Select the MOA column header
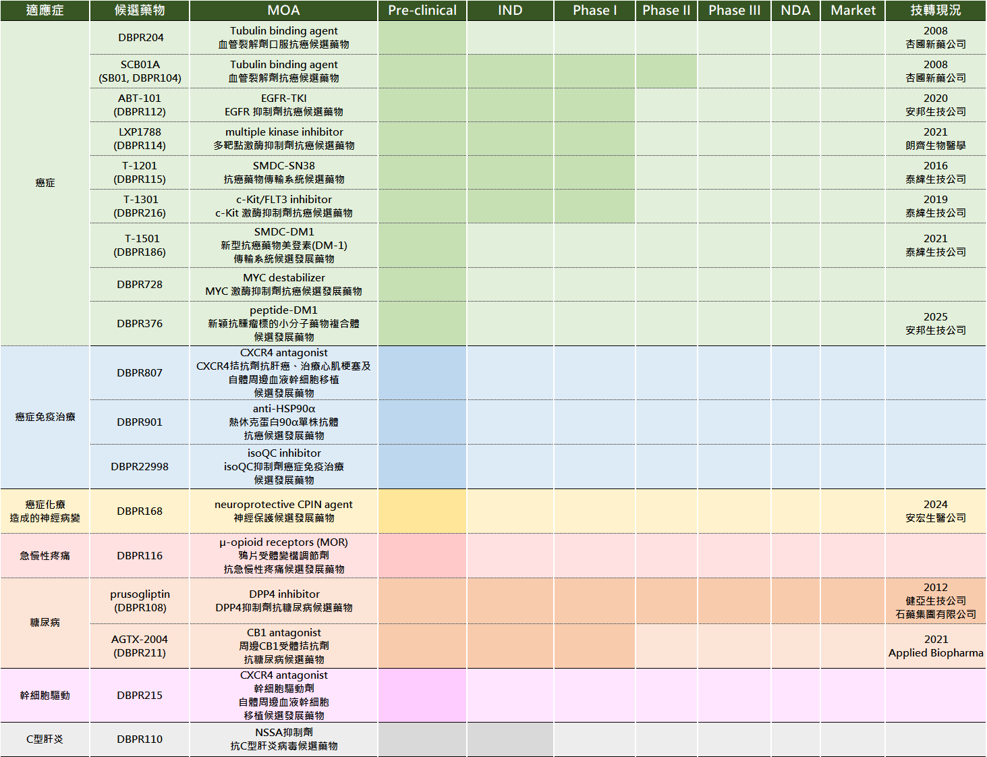Screen dimensions: 987x757 point(283,10)
